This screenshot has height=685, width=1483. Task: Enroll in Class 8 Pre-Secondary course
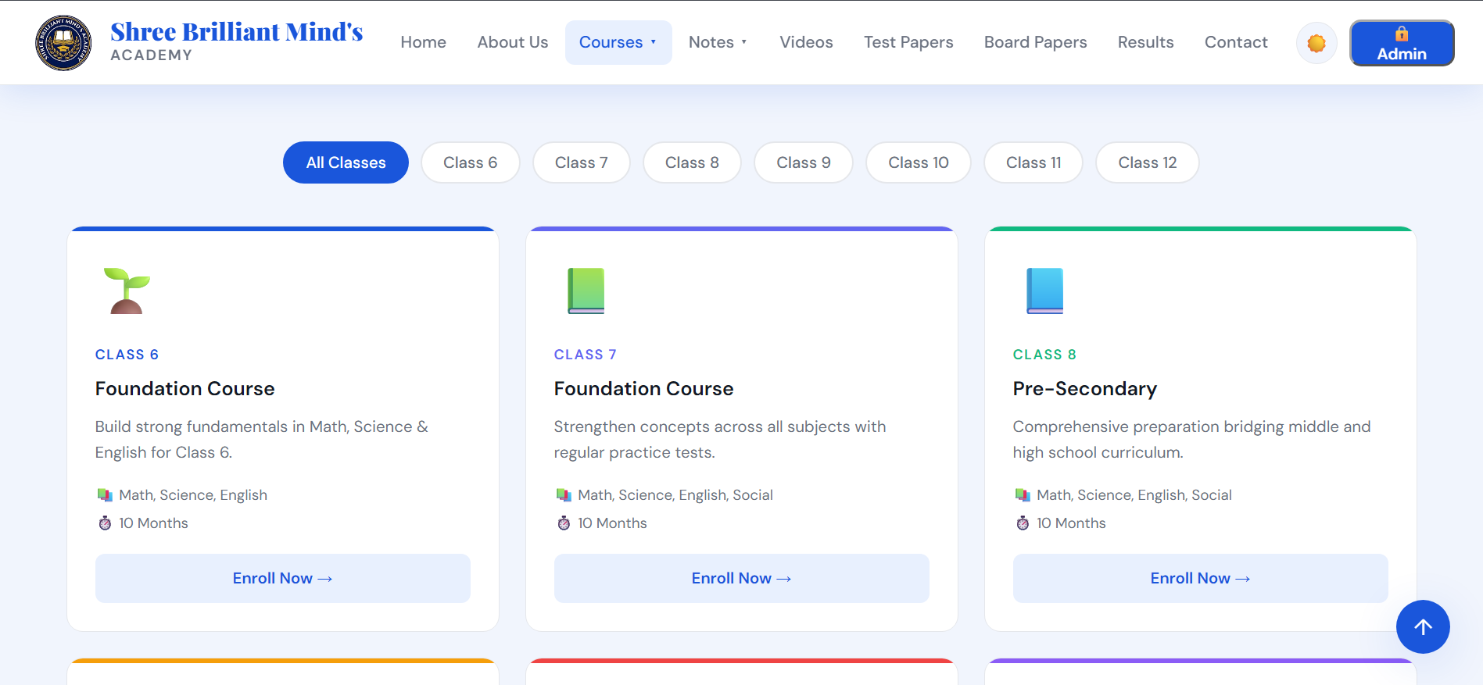(1201, 578)
